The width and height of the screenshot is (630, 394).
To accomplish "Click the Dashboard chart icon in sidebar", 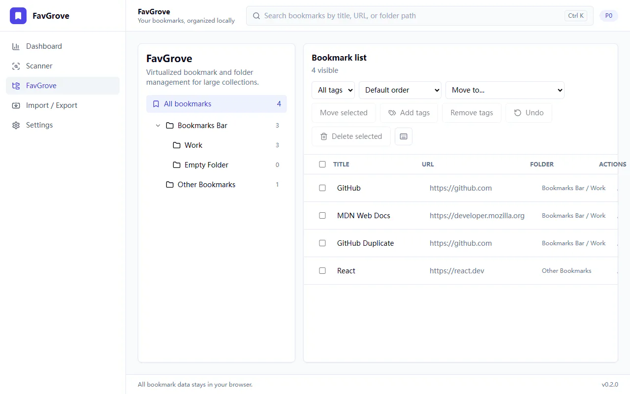I will [x=16, y=46].
